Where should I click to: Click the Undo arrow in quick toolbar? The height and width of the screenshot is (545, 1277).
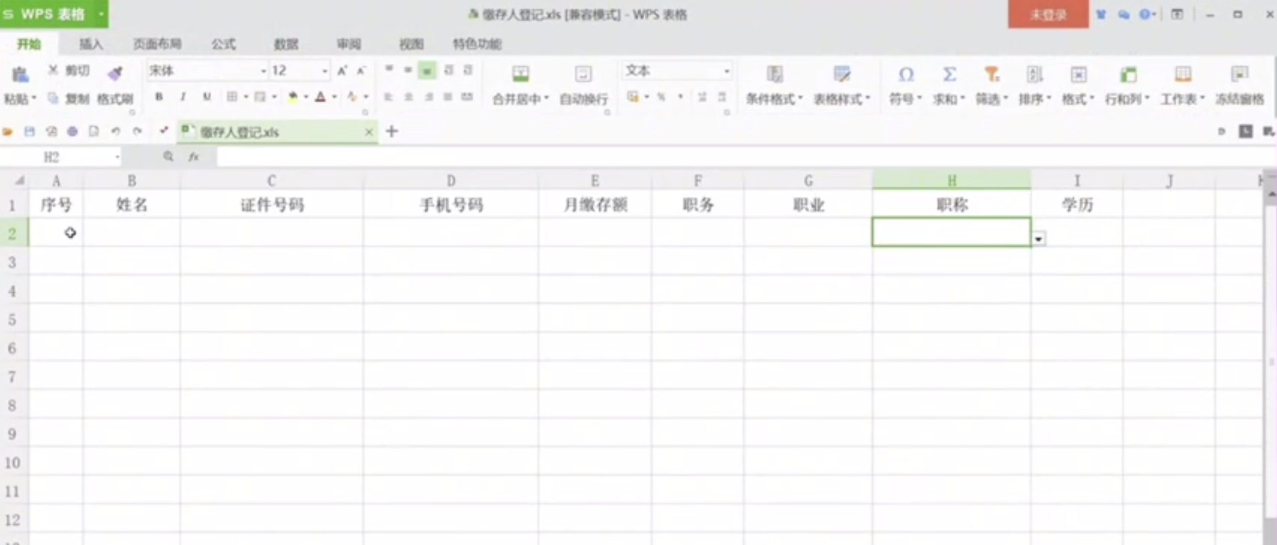tap(116, 131)
